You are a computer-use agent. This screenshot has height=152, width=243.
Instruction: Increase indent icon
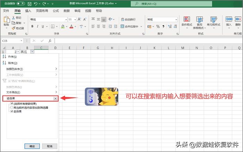[x=116, y=26]
